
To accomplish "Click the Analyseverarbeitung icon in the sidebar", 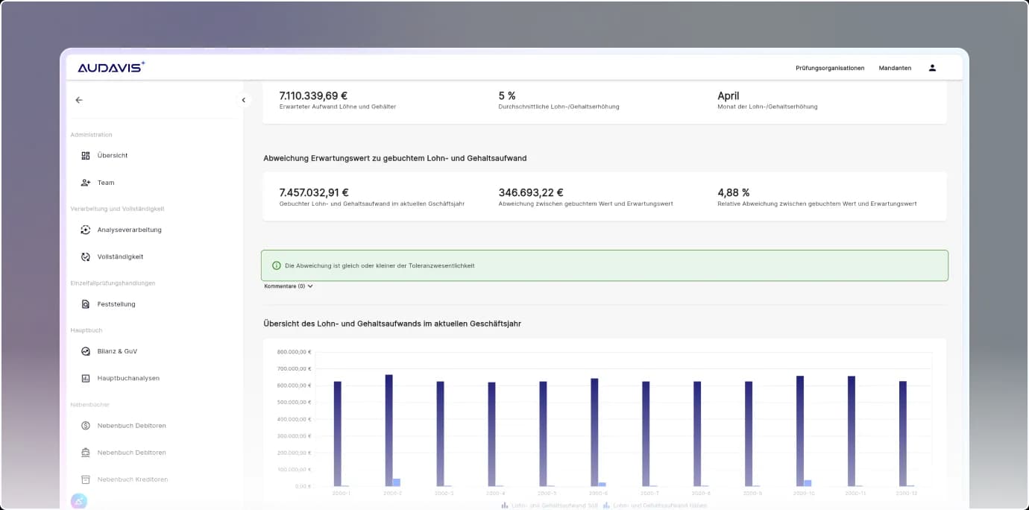I will (x=86, y=230).
